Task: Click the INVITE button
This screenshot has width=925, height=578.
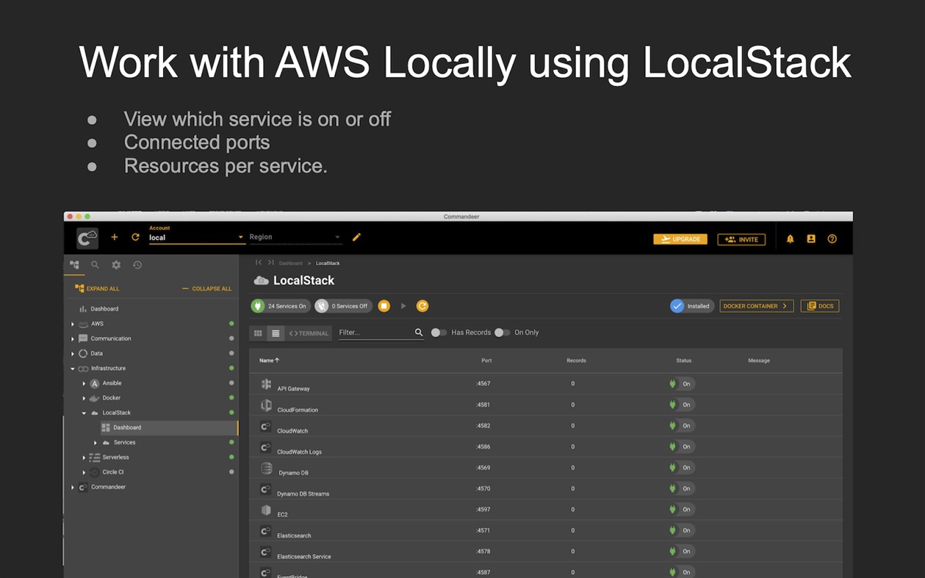Action: [x=741, y=239]
